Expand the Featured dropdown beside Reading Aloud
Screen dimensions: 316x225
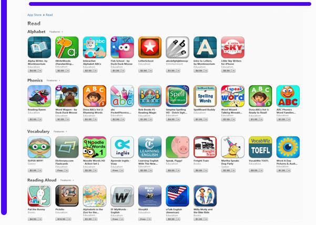coord(67,180)
